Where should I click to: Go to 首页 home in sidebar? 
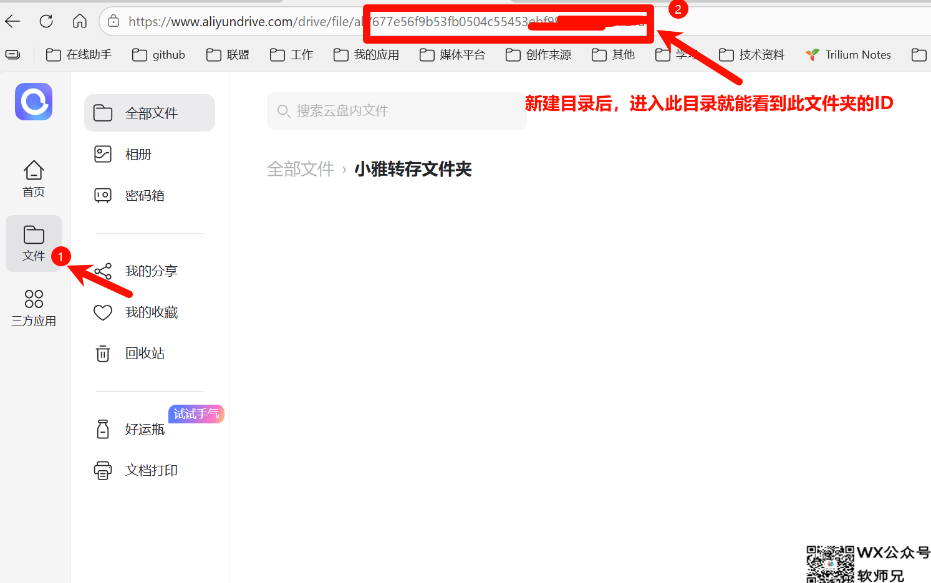tap(34, 179)
